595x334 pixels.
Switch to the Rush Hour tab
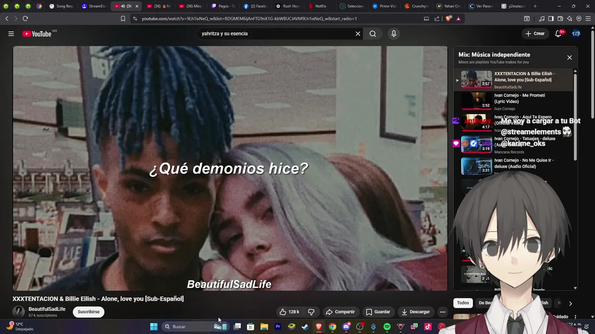coord(288,6)
